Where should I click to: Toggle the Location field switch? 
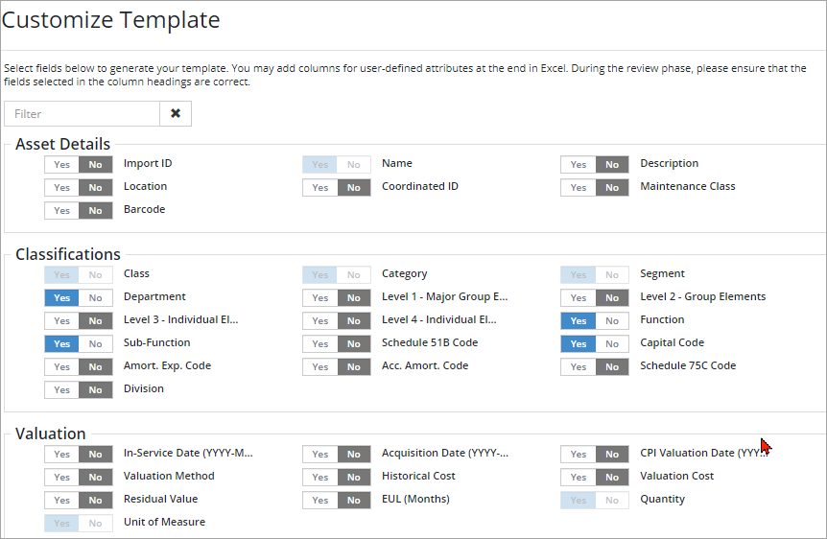[78, 187]
